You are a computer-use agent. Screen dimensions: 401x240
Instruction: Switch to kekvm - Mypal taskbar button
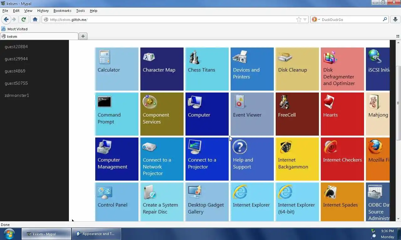coord(46,234)
